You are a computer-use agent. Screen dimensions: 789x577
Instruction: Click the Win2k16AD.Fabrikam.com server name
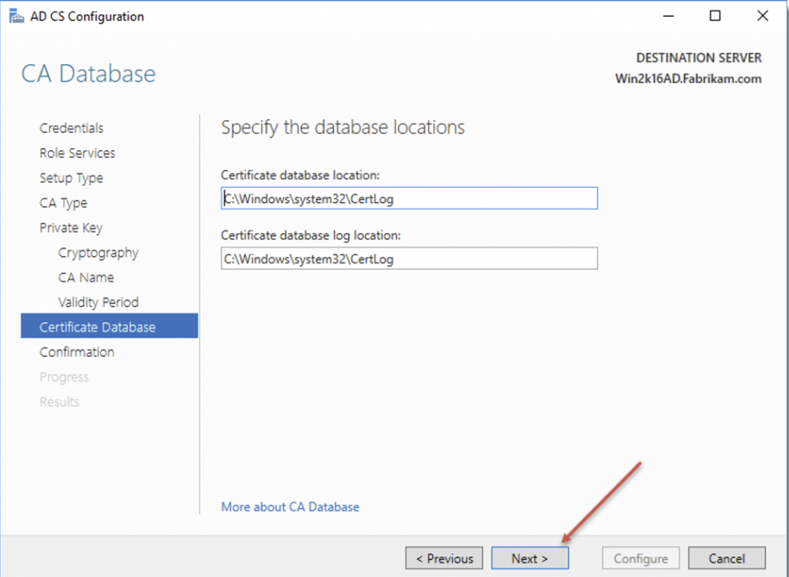[x=688, y=79]
